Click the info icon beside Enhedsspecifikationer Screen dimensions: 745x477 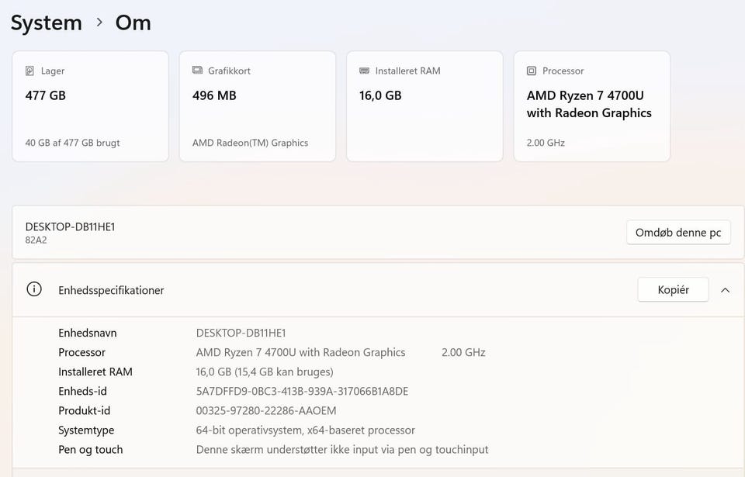click(34, 289)
